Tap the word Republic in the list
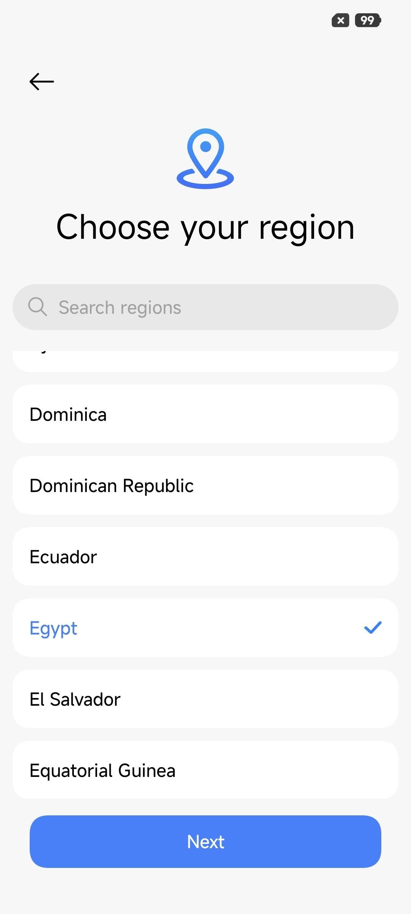411x914 pixels. [x=158, y=486]
